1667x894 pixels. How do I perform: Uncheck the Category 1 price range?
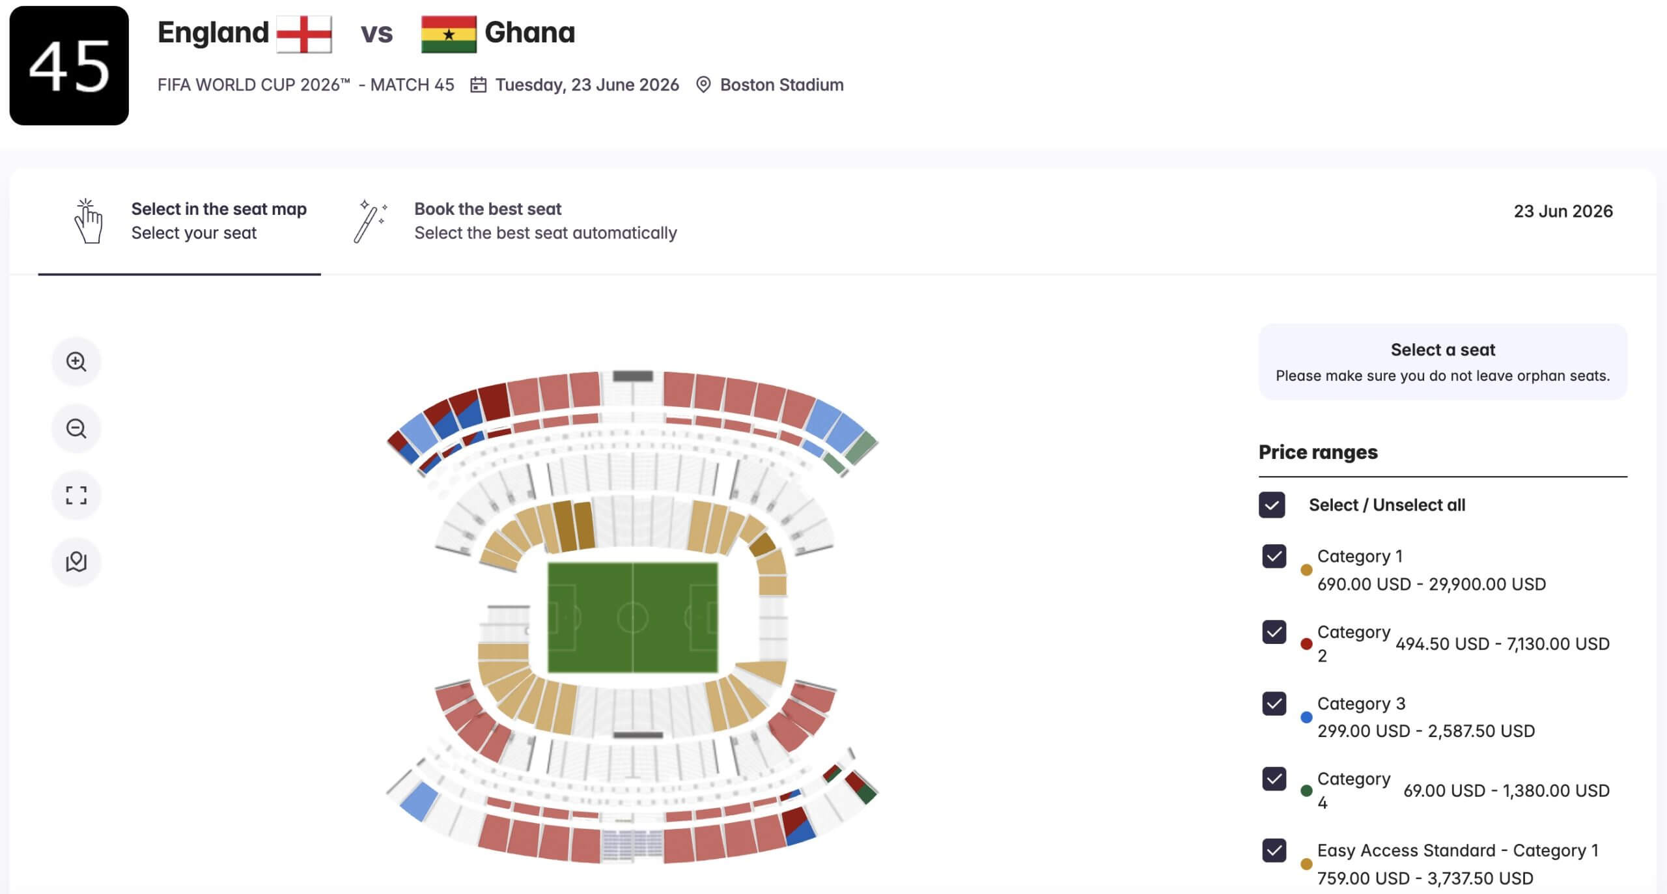[1274, 556]
